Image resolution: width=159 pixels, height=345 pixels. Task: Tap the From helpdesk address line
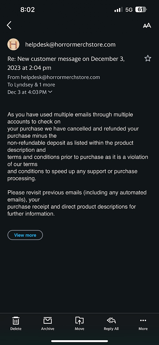(x=54, y=77)
